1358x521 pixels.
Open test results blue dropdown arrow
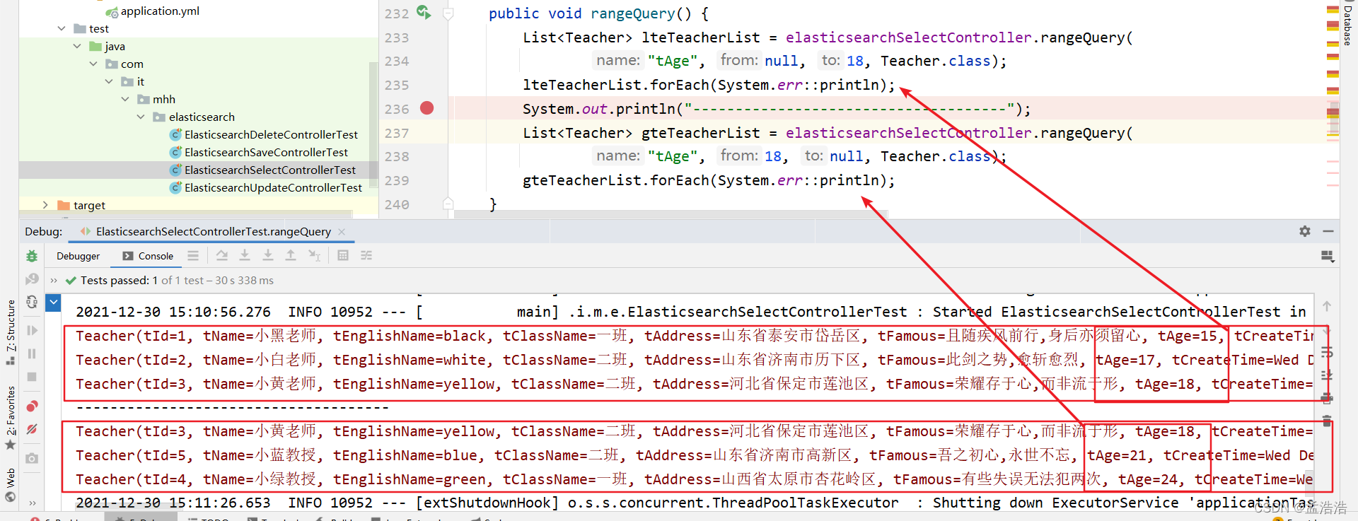pos(53,303)
